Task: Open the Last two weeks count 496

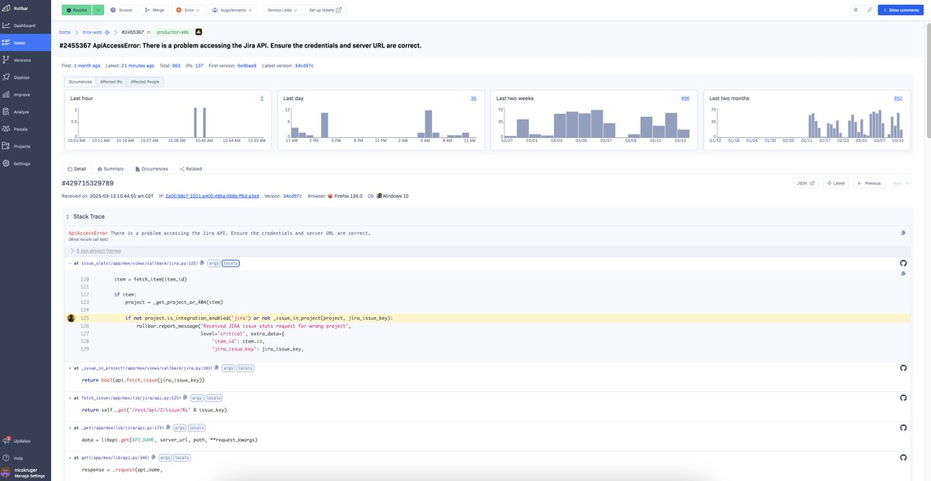Action: [685, 99]
